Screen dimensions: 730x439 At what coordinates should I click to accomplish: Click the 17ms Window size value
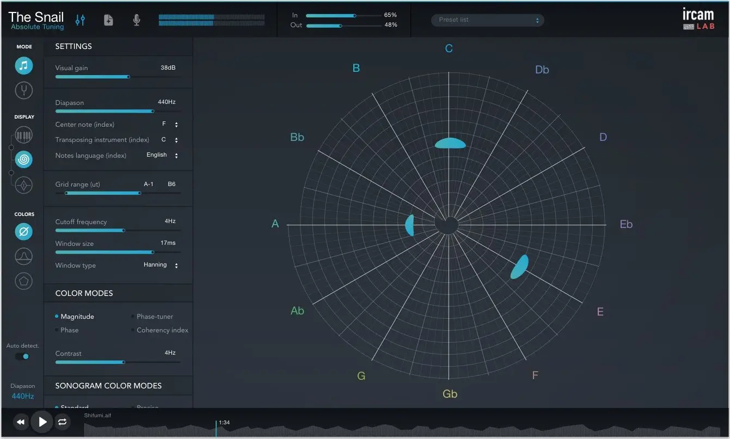(x=168, y=243)
